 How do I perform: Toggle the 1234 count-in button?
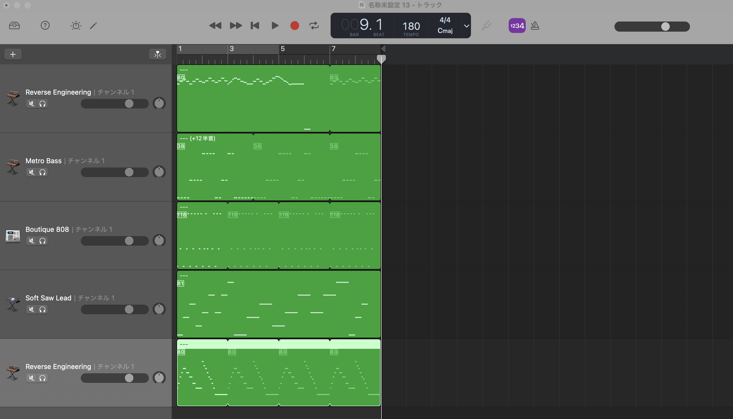[517, 26]
